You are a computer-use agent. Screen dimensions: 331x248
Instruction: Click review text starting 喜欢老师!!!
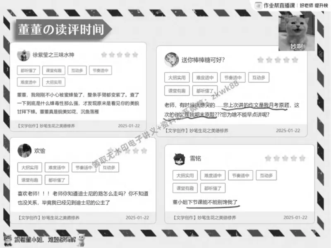point(83,198)
